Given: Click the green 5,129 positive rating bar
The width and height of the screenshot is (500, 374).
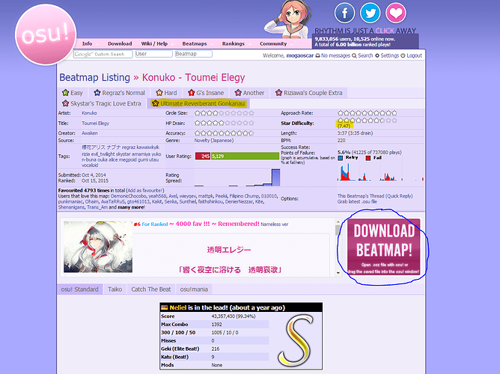Looking at the screenshot, I should (245, 156).
